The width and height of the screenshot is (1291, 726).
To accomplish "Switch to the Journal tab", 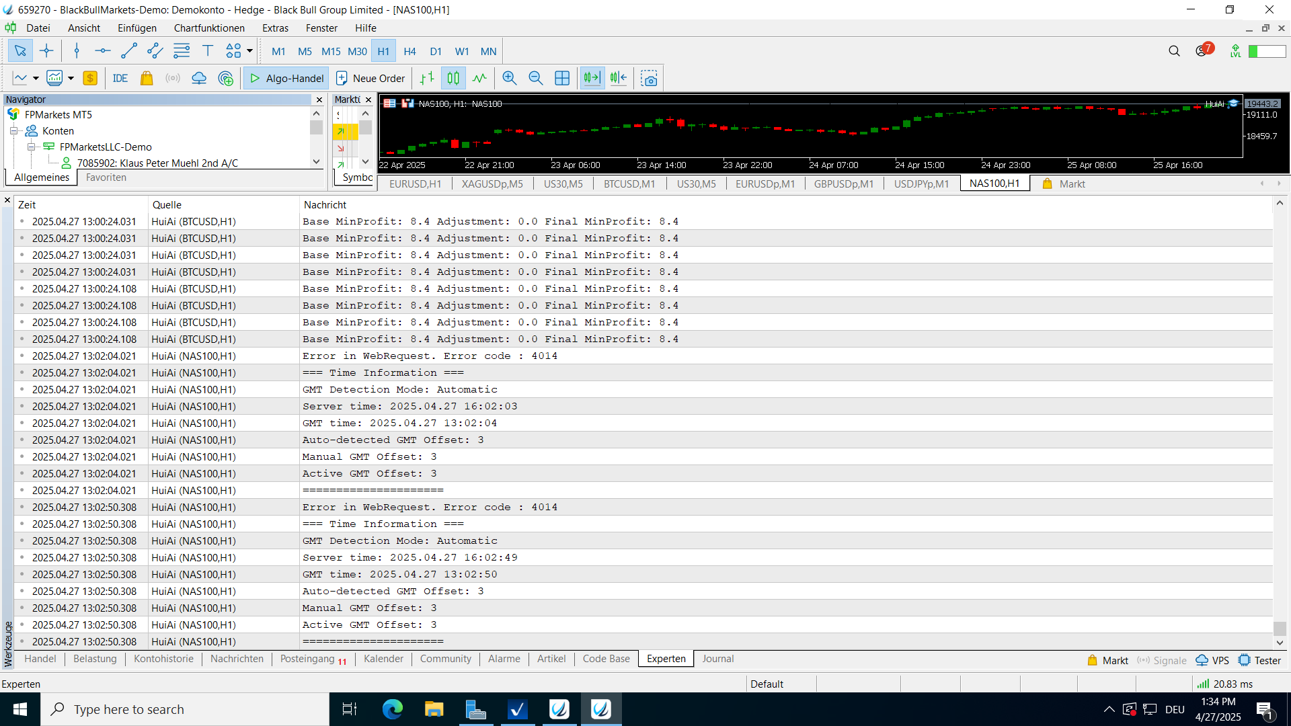I will tap(717, 659).
